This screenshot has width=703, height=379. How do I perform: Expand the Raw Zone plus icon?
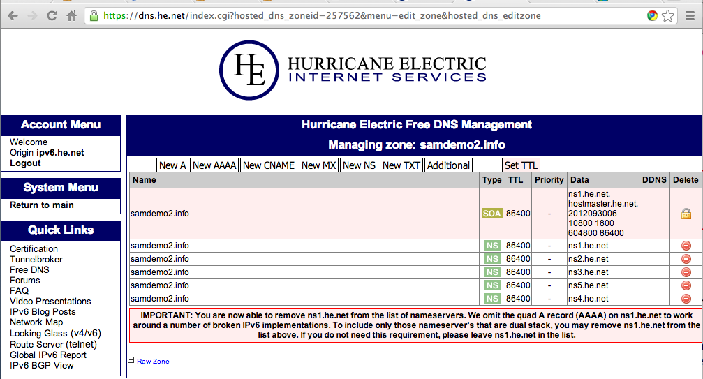pos(131,359)
